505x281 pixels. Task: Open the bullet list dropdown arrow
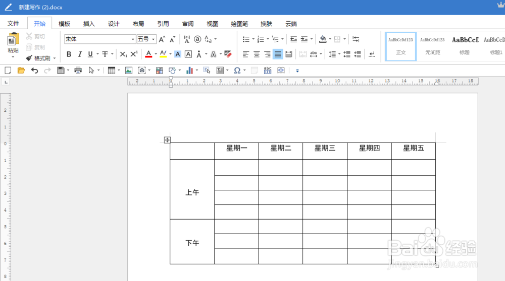point(253,39)
